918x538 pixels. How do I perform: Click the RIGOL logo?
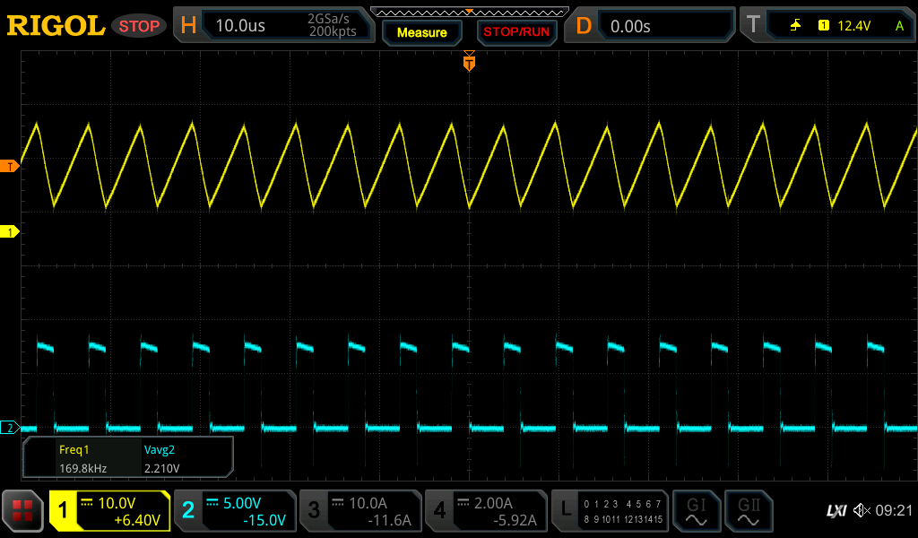[x=56, y=25]
